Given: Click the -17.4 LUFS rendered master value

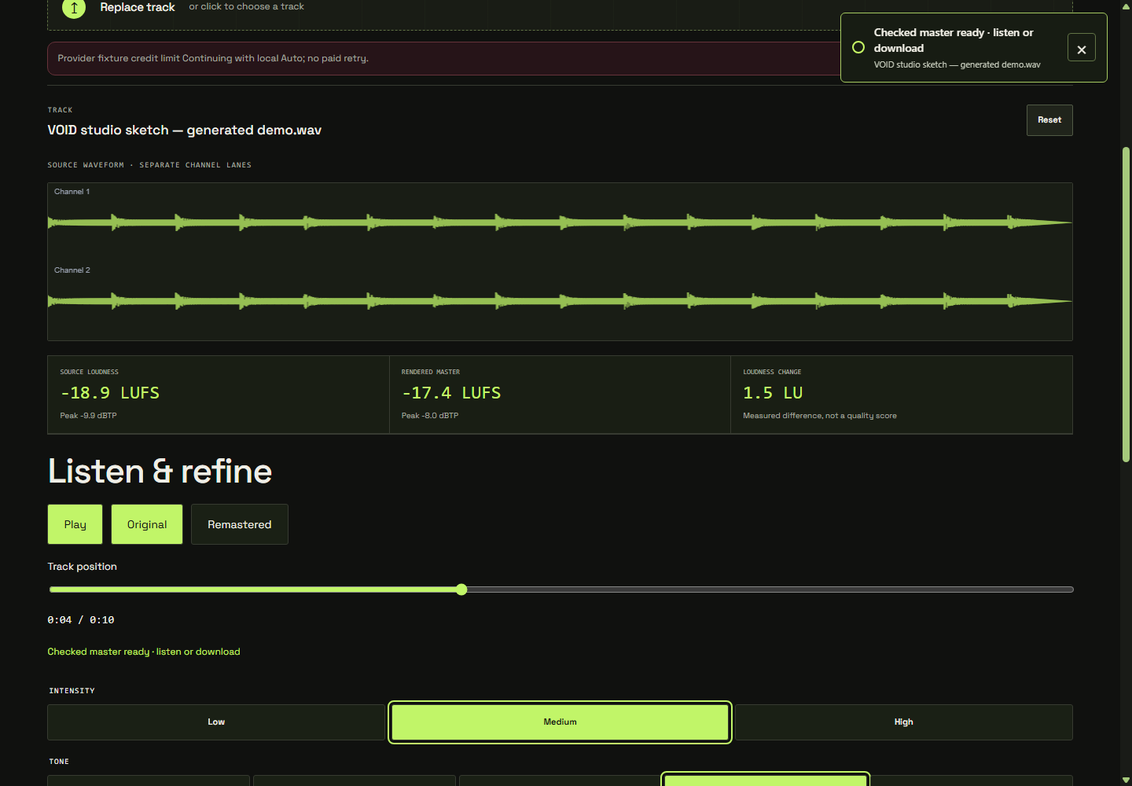Looking at the screenshot, I should (x=451, y=393).
